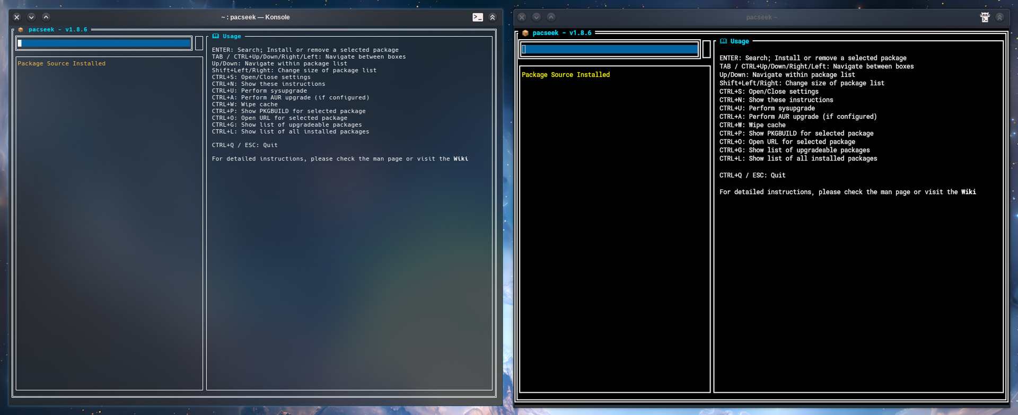Viewport: 1018px width, 415px height.
Task: Click the 'ENTER: Search; Install or remove' line in Konsole
Action: tap(305, 50)
